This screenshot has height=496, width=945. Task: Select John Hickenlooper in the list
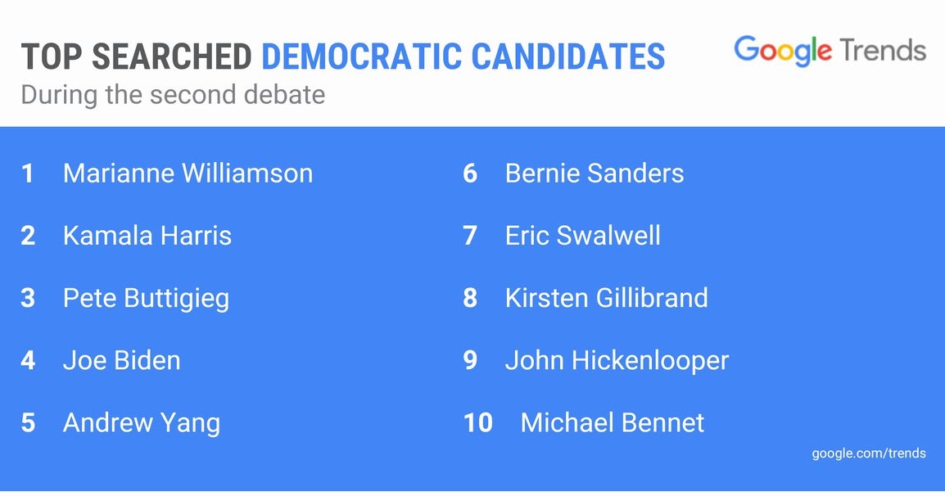[617, 361]
